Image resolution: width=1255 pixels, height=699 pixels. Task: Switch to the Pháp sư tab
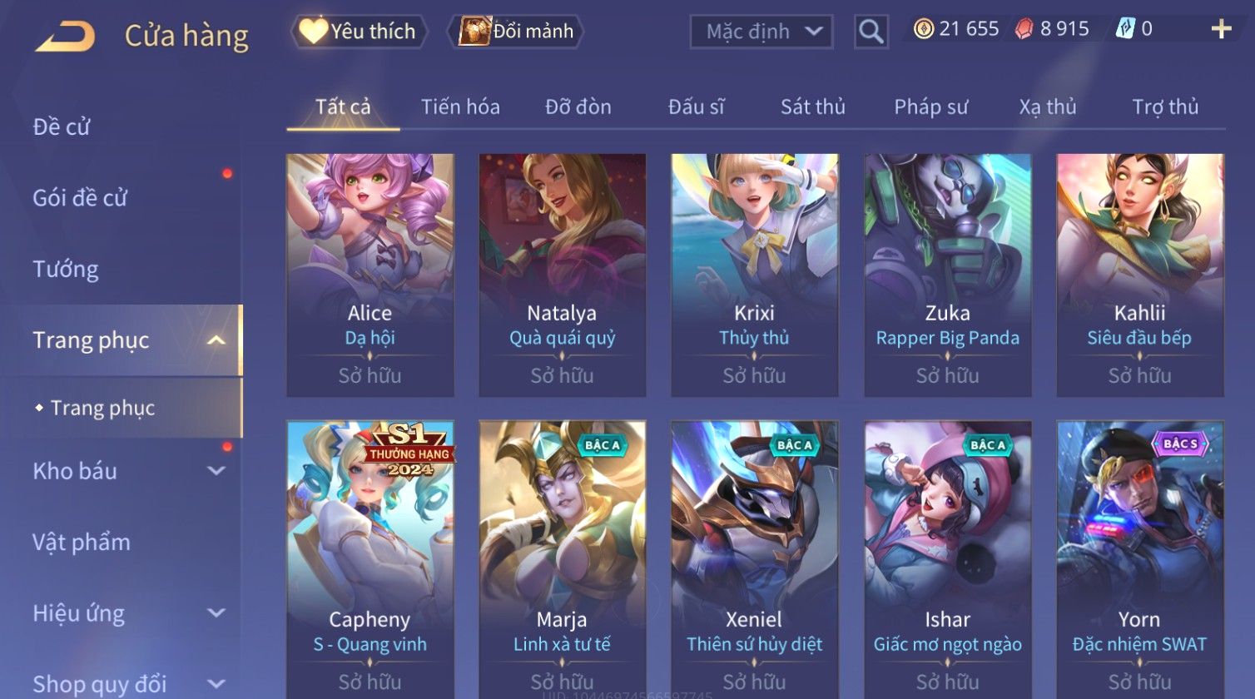[x=930, y=107]
